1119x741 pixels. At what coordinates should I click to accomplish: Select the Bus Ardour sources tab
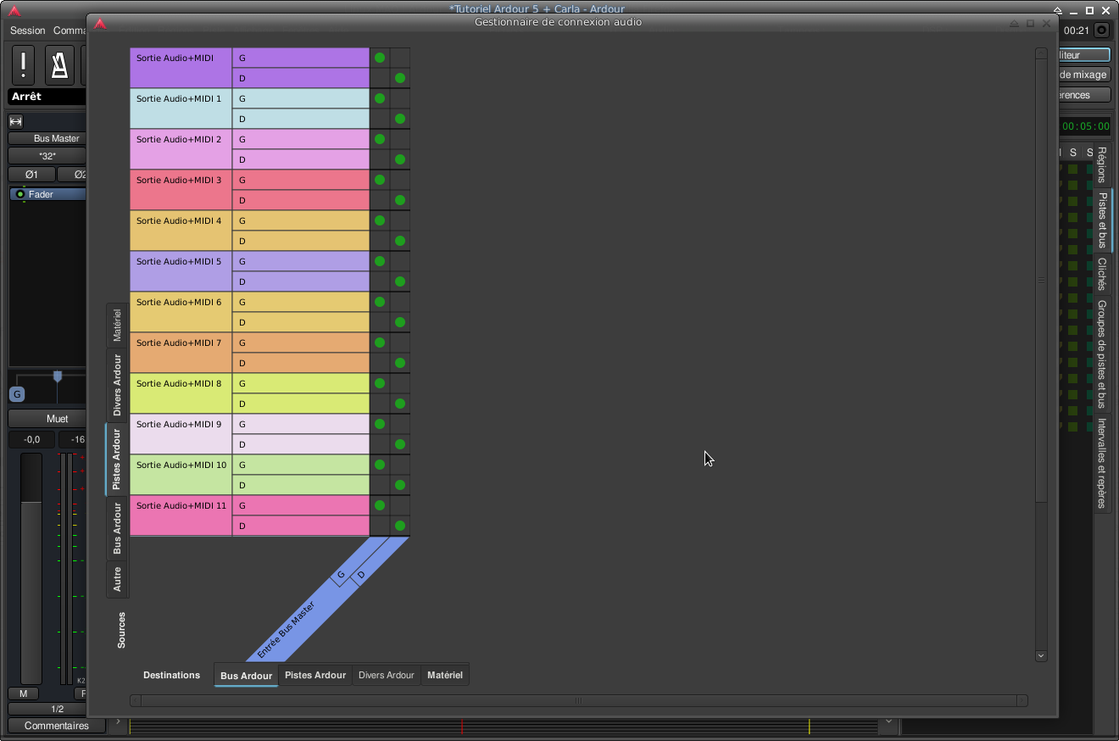point(117,528)
